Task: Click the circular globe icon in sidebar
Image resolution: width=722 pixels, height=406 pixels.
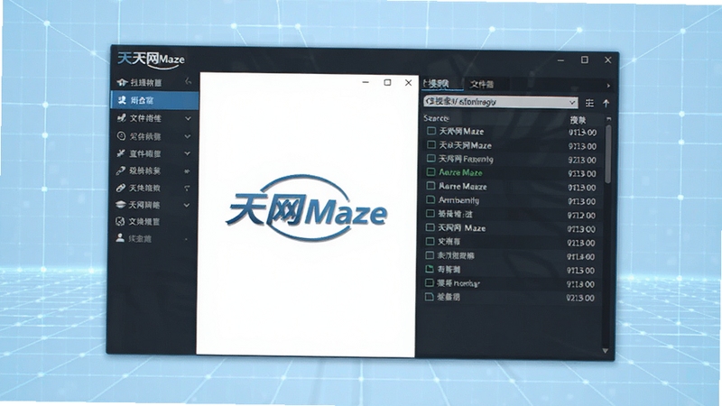Action: pos(120,221)
